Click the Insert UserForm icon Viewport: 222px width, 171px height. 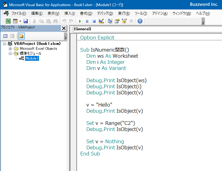[x=15, y=21]
